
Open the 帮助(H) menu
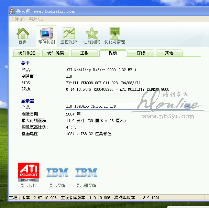(x=36, y=19)
